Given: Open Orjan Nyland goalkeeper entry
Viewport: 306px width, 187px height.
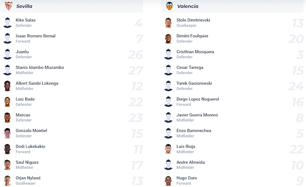Looking at the screenshot, I should pos(28,178).
